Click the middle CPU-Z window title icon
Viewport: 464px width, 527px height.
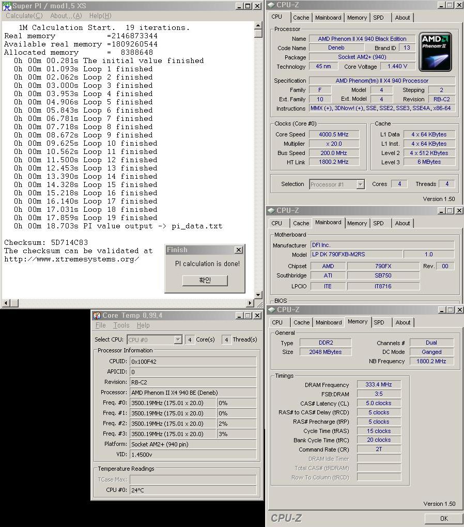(271, 211)
